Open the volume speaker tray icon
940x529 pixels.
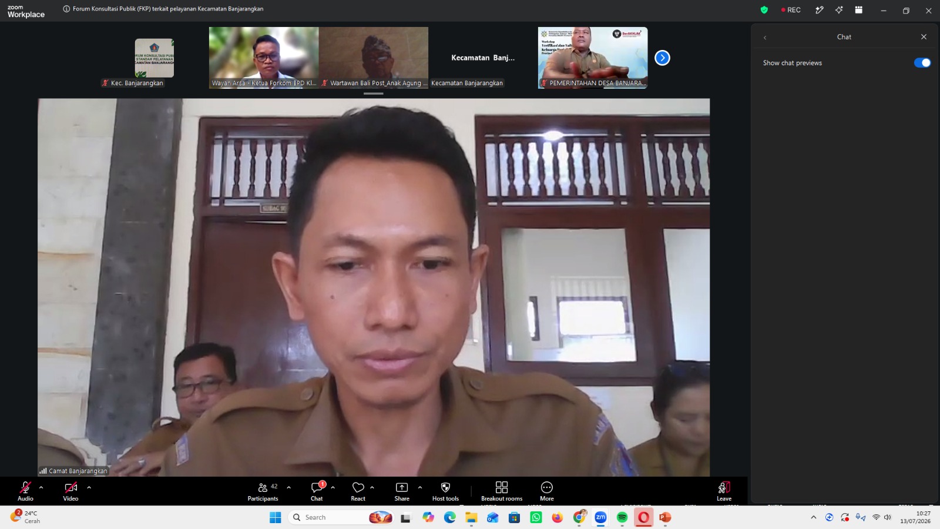click(887, 517)
